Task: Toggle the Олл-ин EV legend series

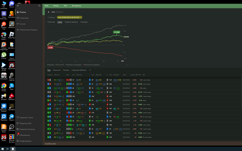Action: click(x=60, y=65)
